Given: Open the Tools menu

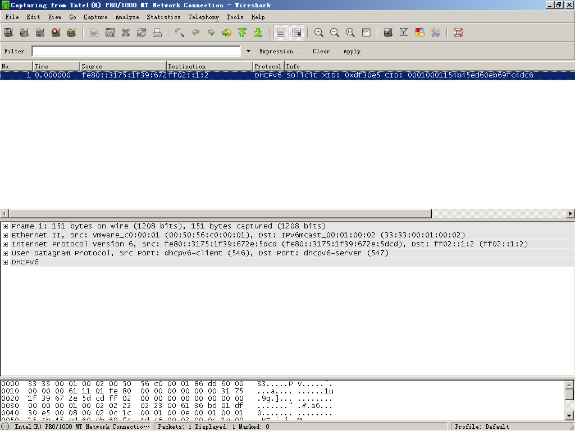Looking at the screenshot, I should [235, 17].
